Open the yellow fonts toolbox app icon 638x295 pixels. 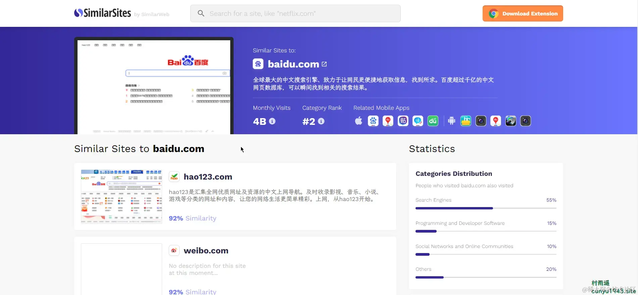(x=466, y=121)
